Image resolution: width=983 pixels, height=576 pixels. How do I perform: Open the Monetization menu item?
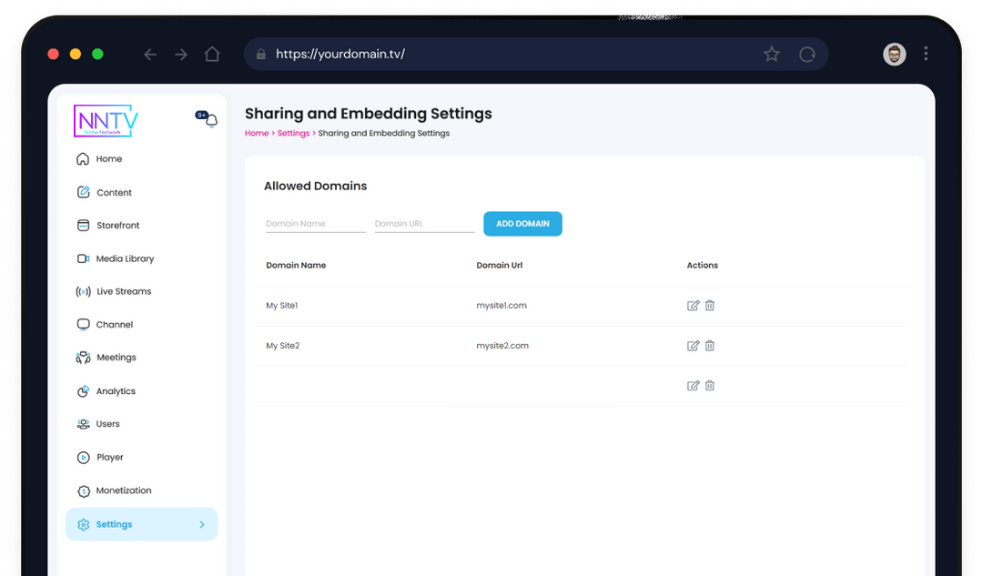[124, 490]
